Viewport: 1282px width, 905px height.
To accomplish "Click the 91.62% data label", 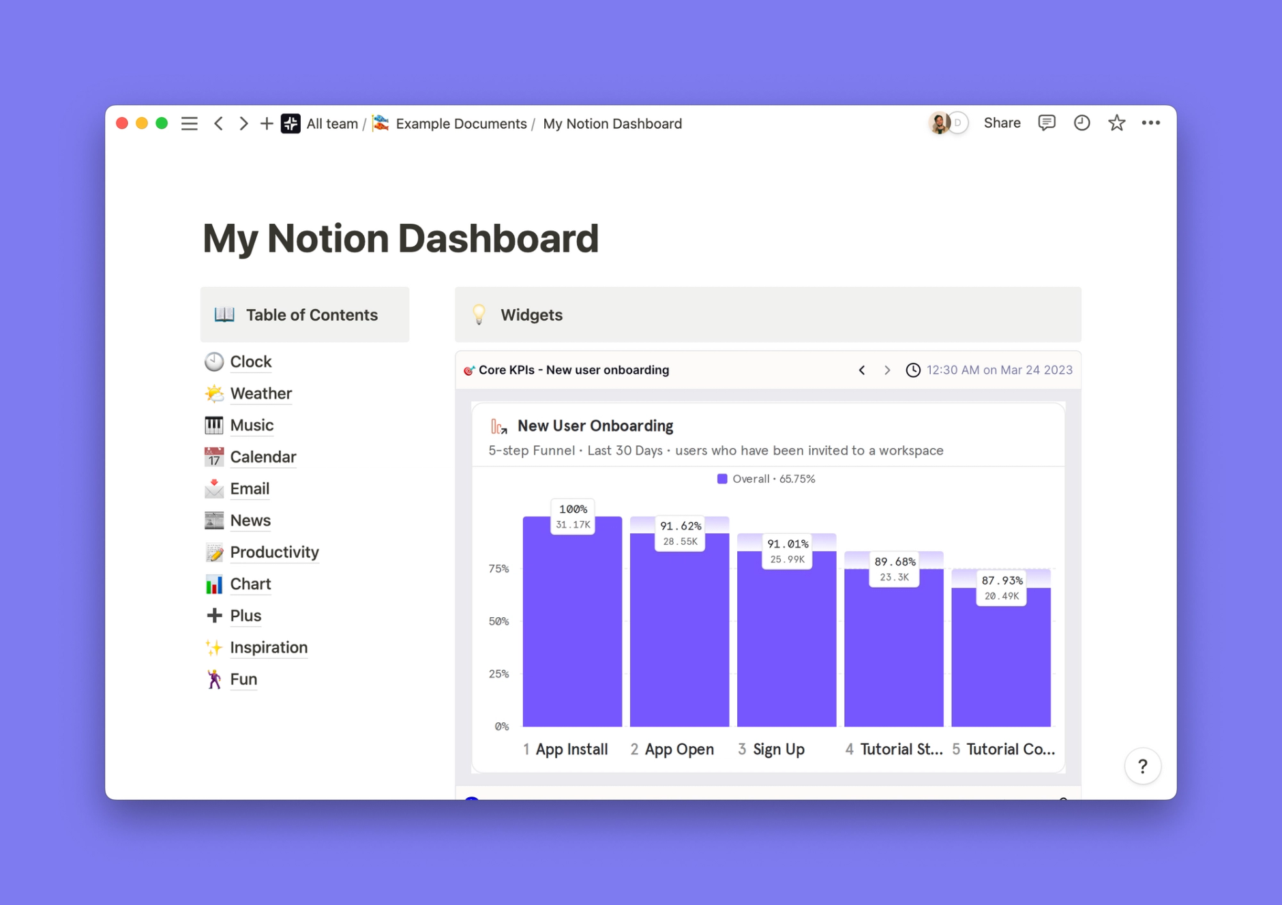I will tap(680, 533).
